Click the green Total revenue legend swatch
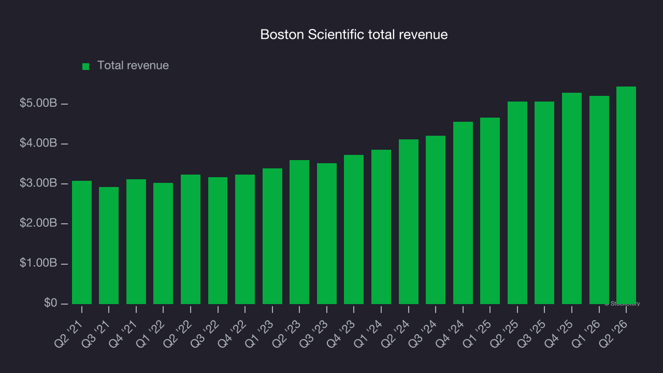Screen dimensions: 663x373 pos(86,66)
